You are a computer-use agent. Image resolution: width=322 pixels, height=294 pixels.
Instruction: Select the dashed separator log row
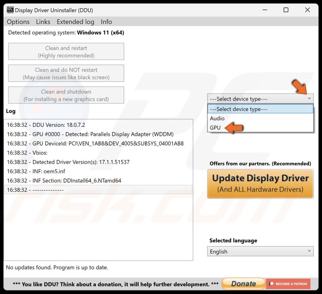98,190
